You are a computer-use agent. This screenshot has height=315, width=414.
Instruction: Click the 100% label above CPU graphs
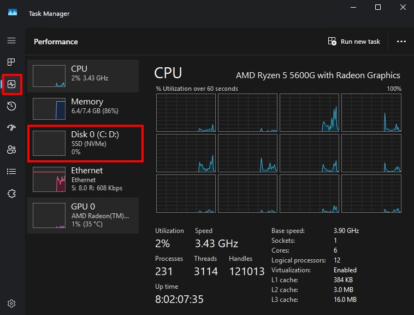click(394, 89)
